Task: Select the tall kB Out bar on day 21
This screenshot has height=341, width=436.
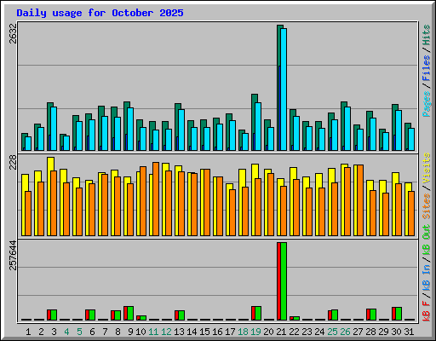Action: point(284,281)
